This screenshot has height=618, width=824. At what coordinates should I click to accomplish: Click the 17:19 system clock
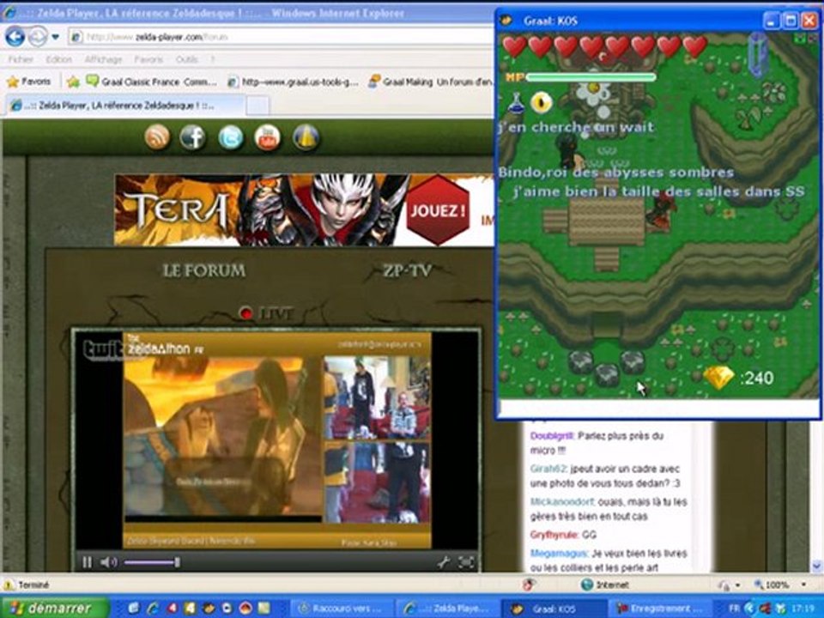pos(803,609)
